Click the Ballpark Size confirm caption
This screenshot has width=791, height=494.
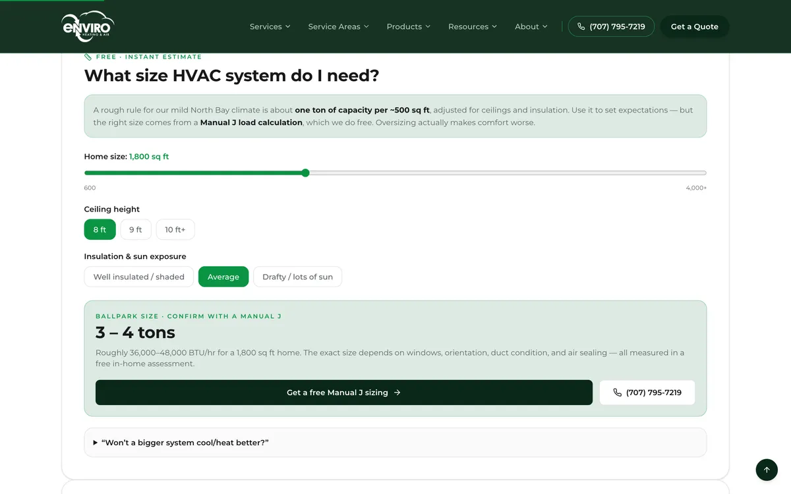click(x=189, y=316)
